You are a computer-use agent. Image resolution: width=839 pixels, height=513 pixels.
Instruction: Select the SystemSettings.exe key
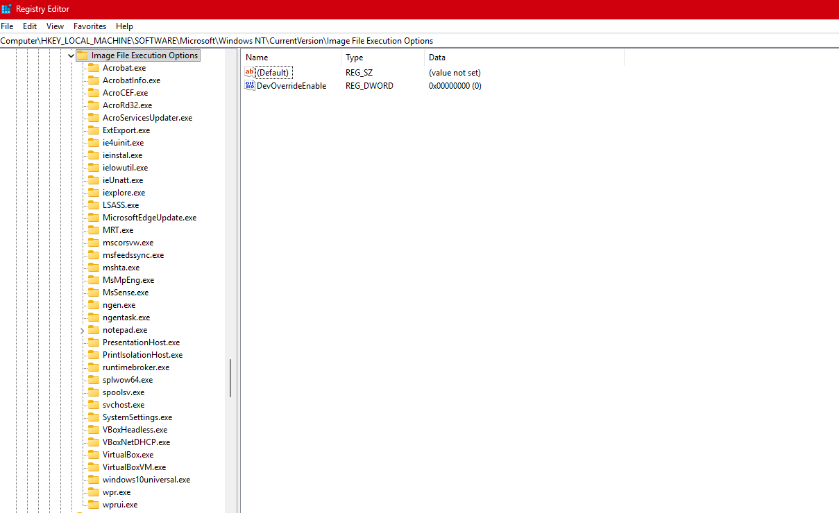137,417
